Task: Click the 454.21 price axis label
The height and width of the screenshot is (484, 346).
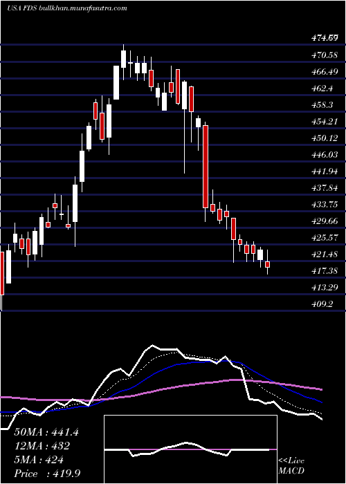Action: 325,122
